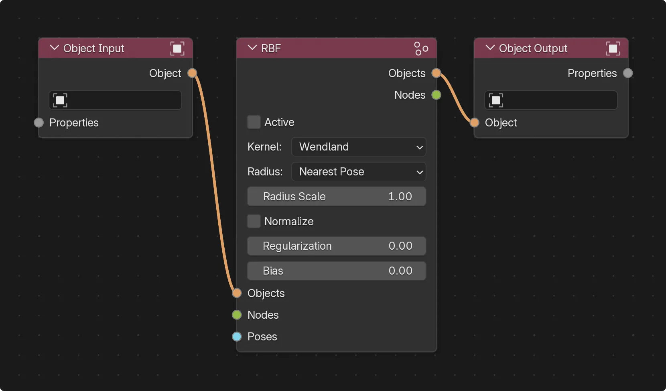The height and width of the screenshot is (391, 666).
Task: Click the RBF Nodes output socket
Action: (436, 95)
